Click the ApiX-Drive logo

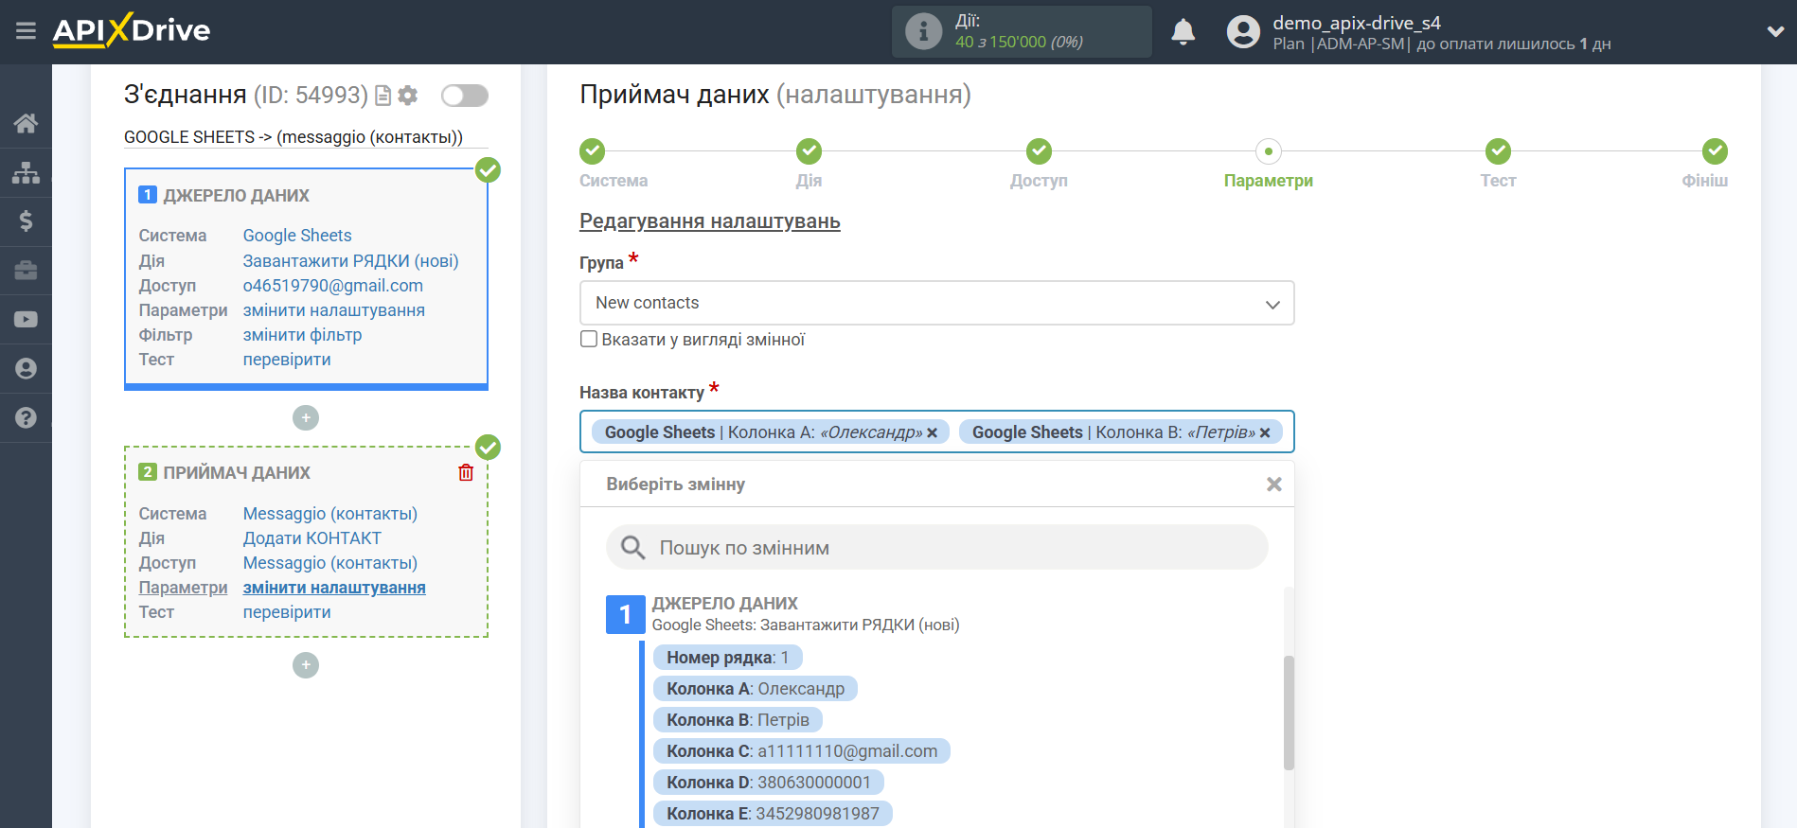click(x=132, y=30)
